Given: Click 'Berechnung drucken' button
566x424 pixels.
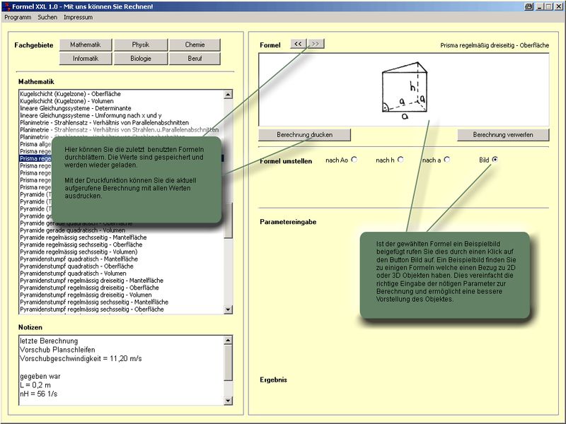Looking at the screenshot, I should [x=304, y=134].
